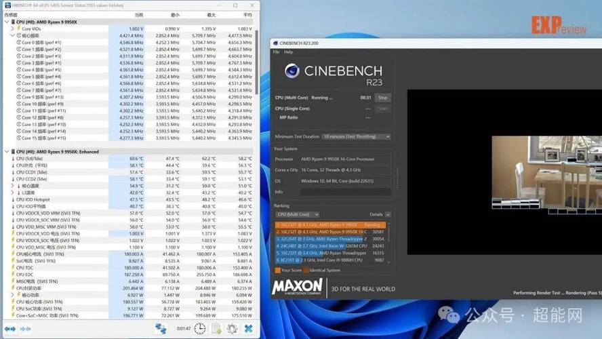Click the brown Identical System color swatch
This screenshot has height=339, width=602.
point(306,271)
